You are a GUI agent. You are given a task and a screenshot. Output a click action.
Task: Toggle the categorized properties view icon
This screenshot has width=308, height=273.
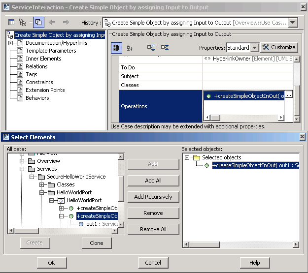117,48
